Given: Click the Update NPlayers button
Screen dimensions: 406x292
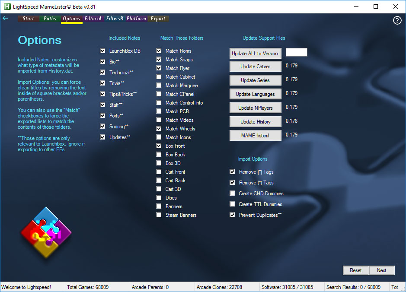Looking at the screenshot, I should 255,108.
